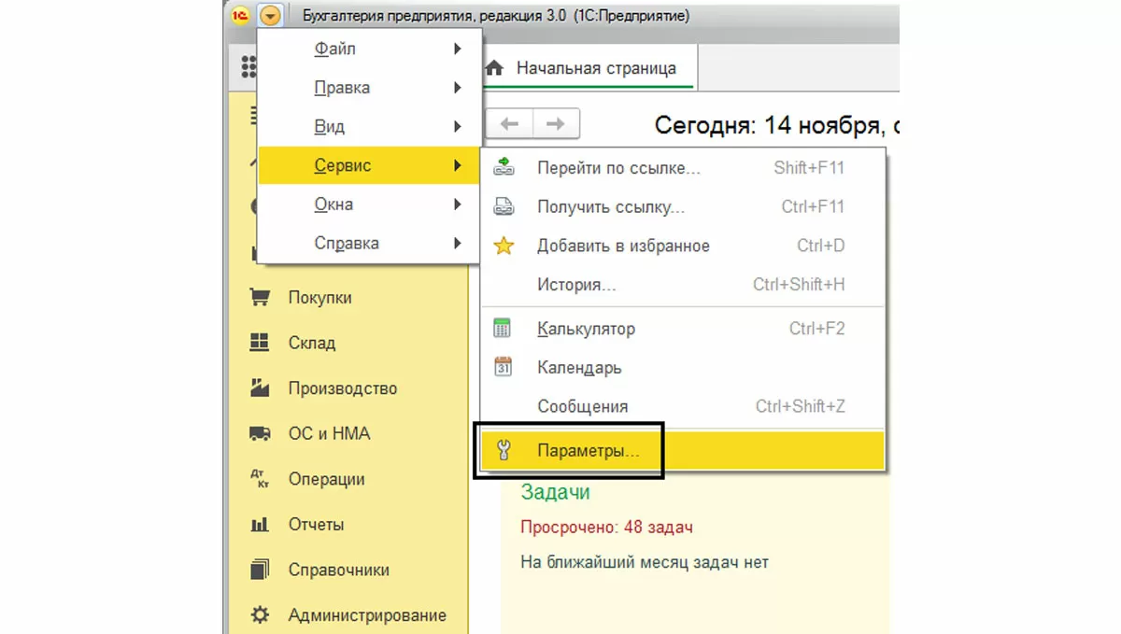Screen dimensions: 1121x634
Task: Expand the Справка submenu arrow
Action: point(458,244)
